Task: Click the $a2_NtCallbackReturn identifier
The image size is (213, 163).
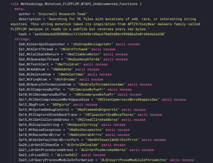Action: [x=39, y=54]
